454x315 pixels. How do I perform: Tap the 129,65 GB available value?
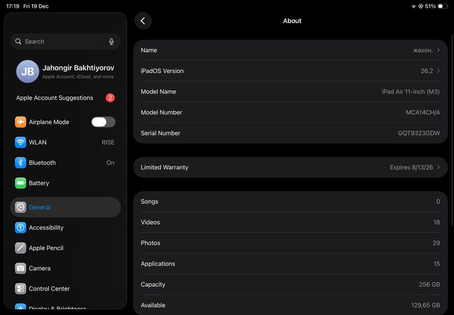tap(426, 305)
